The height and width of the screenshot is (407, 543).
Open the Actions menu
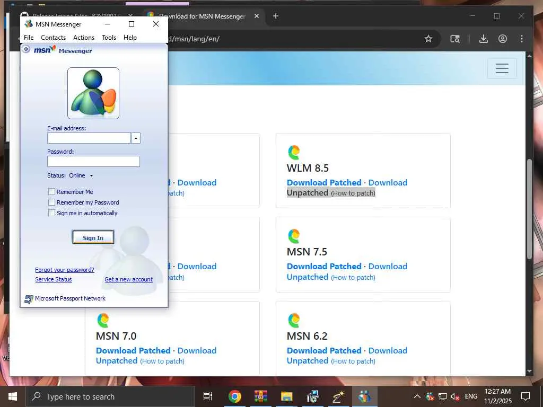[84, 38]
